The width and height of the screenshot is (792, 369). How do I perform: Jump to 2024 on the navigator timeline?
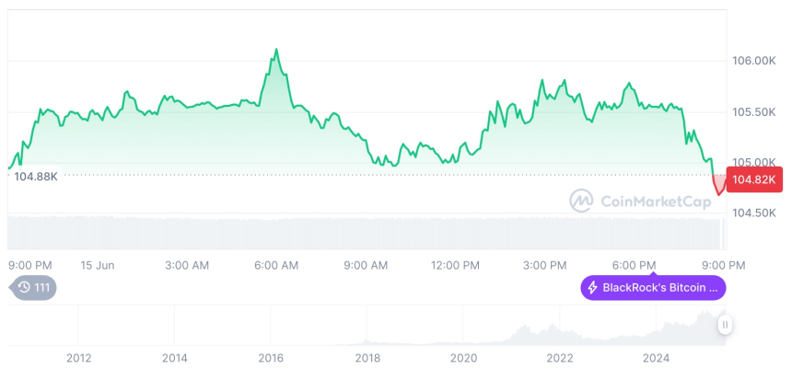(x=656, y=358)
